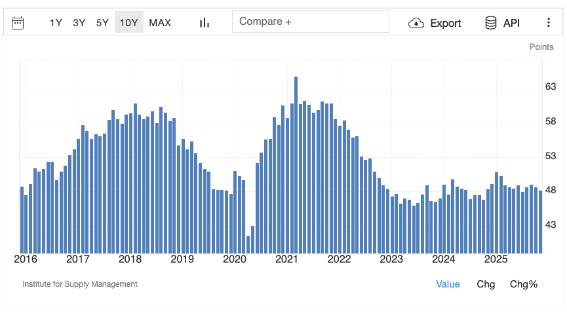Switch to the Chg% tab
The image size is (567, 315).
524,284
